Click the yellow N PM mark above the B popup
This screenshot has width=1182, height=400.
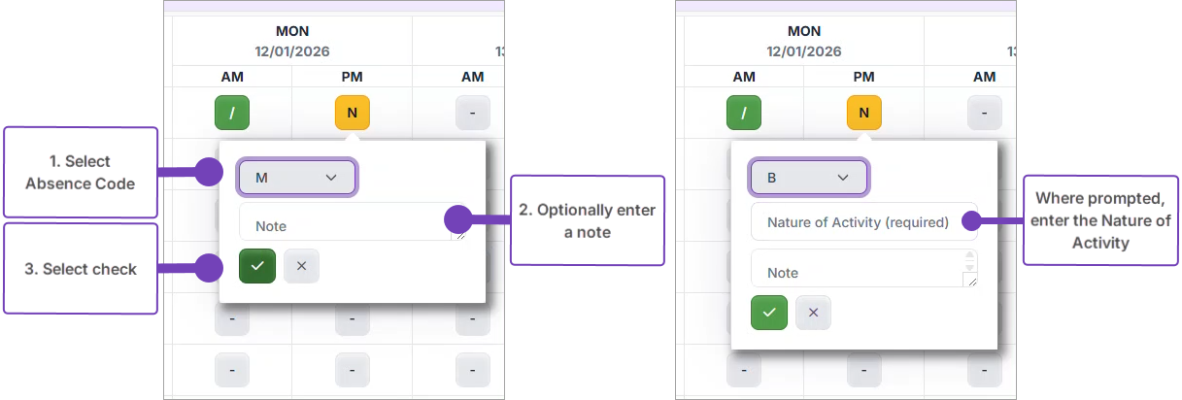coord(863,114)
